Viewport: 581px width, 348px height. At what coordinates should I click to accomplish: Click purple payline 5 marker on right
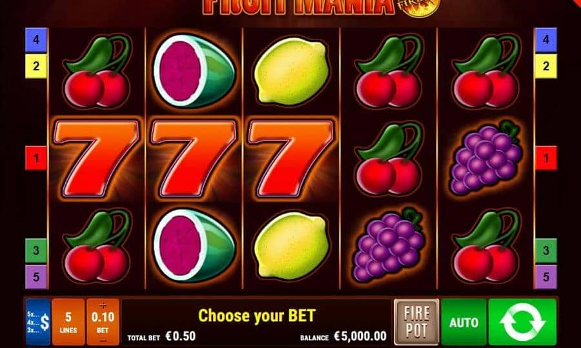click(545, 277)
